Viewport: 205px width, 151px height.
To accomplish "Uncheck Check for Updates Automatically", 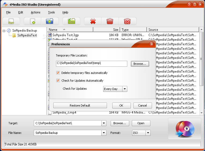I will [58, 81].
